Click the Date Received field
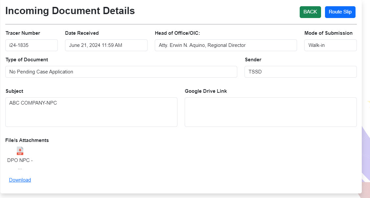370x198 pixels. [106, 45]
